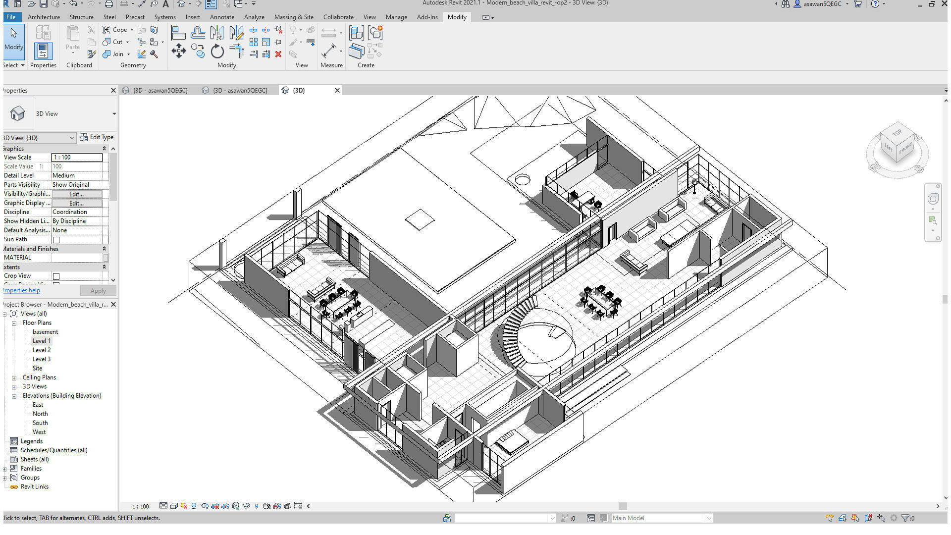Collapse the Floor Plans tree node
This screenshot has width=951, height=535.
[14, 323]
